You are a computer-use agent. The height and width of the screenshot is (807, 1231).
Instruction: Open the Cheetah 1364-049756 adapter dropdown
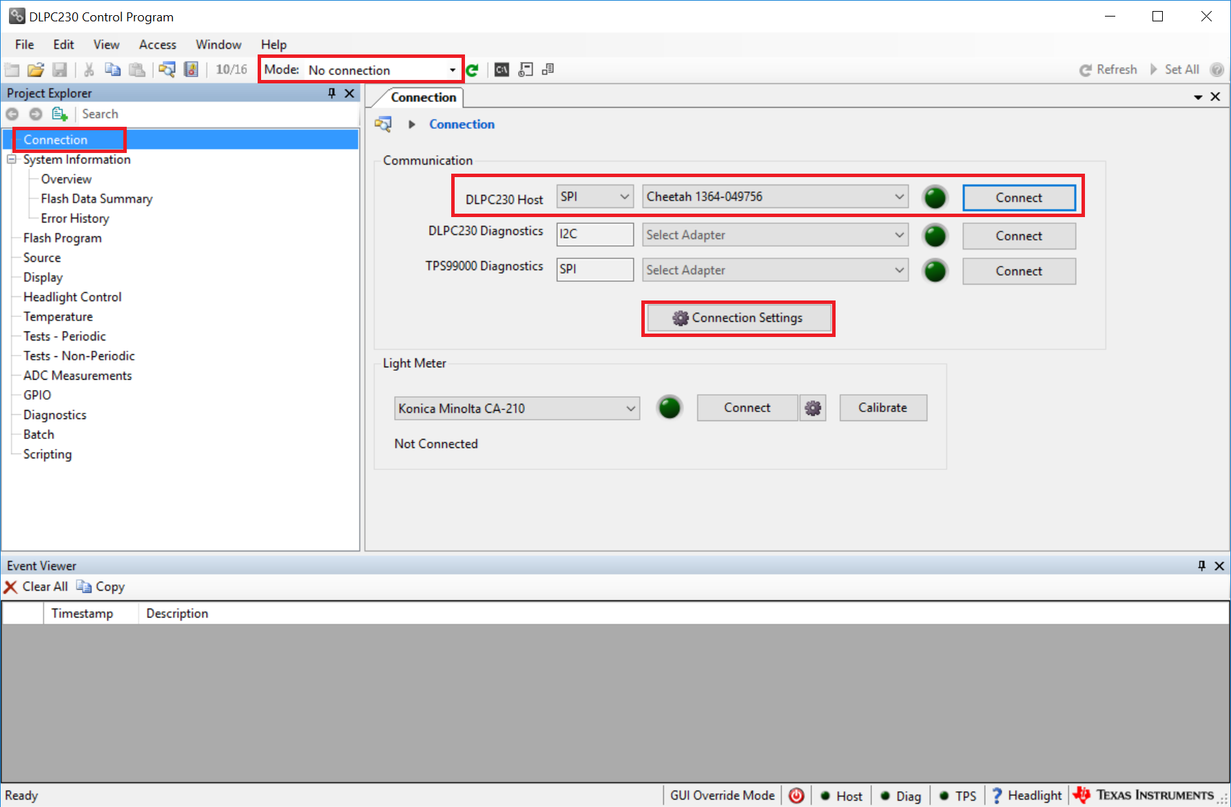[775, 196]
